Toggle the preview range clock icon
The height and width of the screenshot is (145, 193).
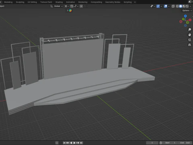pyautogui.click(x=161, y=143)
